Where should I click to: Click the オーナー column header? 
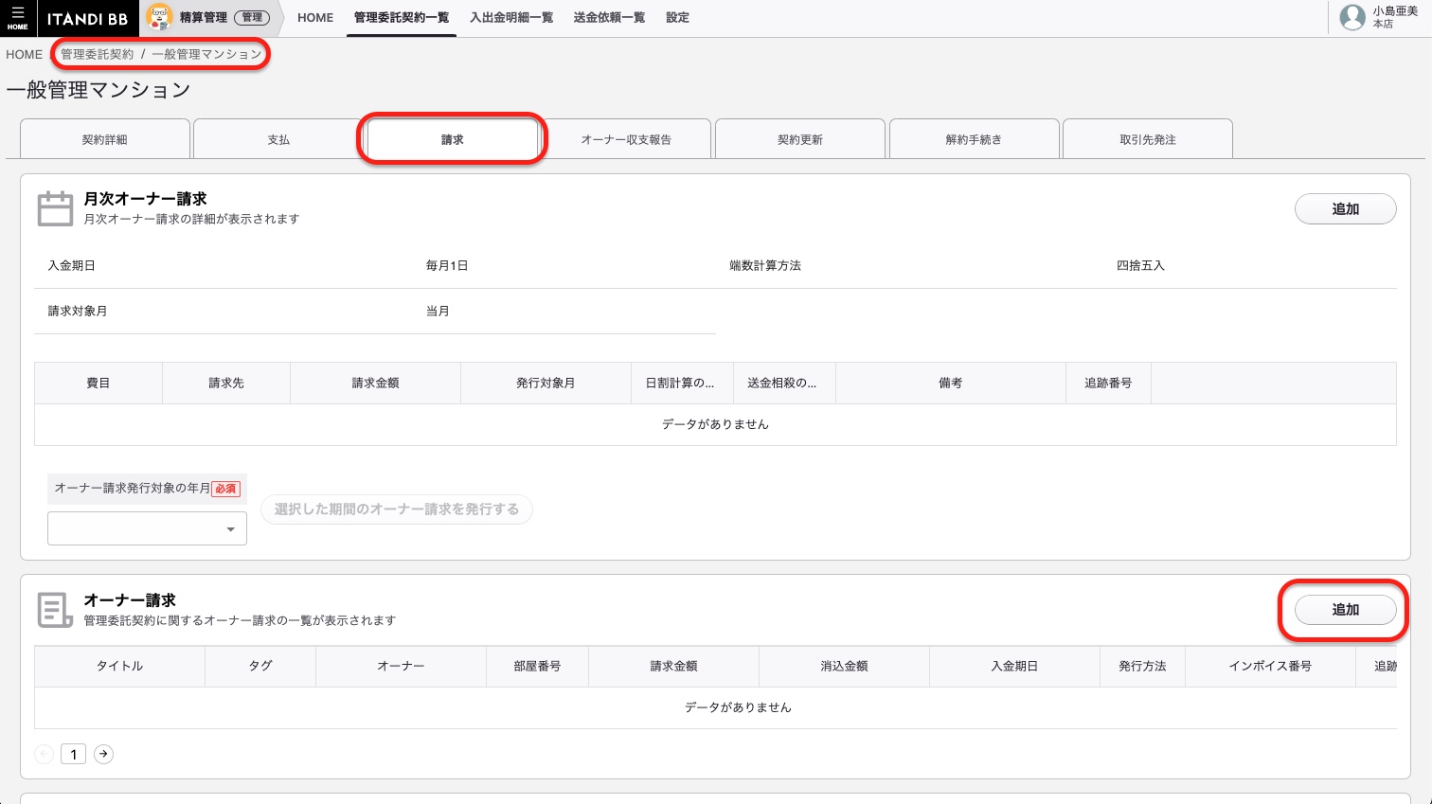pos(401,667)
